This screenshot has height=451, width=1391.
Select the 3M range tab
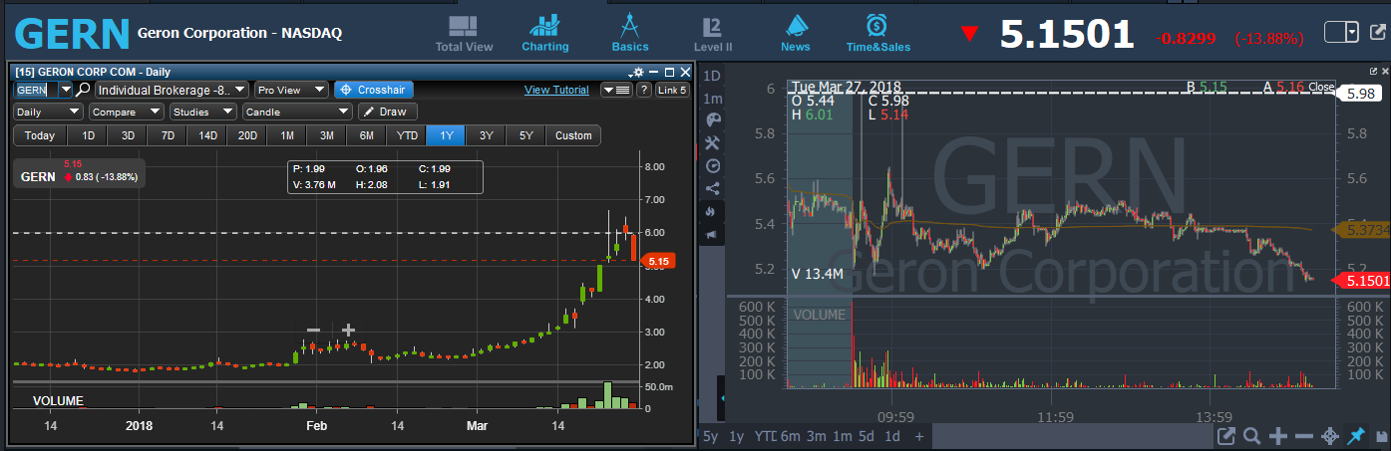(x=327, y=135)
